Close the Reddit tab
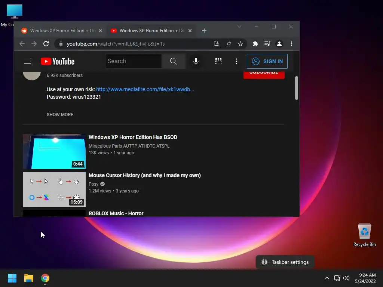Screen dimensions: 383x287 point(101,31)
